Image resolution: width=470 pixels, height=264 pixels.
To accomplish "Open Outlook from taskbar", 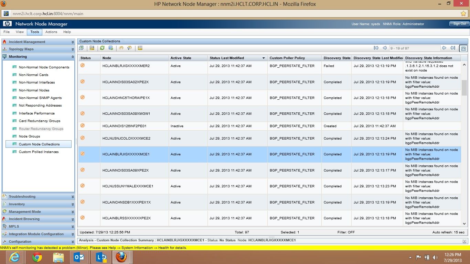I will coord(79,257).
